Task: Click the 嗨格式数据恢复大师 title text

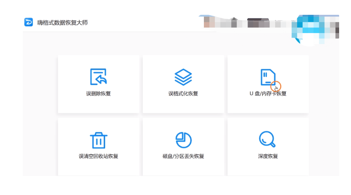Action: [62, 22]
